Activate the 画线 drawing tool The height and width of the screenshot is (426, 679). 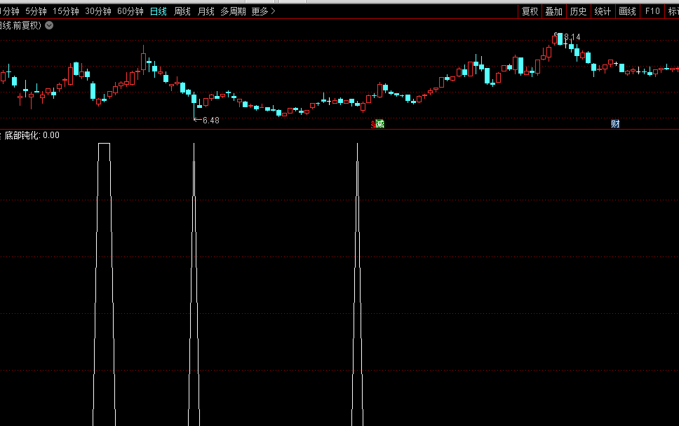[x=627, y=11]
